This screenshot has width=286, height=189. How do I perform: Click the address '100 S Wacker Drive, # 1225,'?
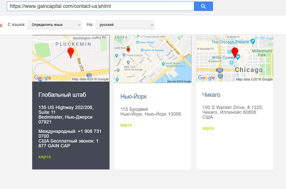[233, 107]
